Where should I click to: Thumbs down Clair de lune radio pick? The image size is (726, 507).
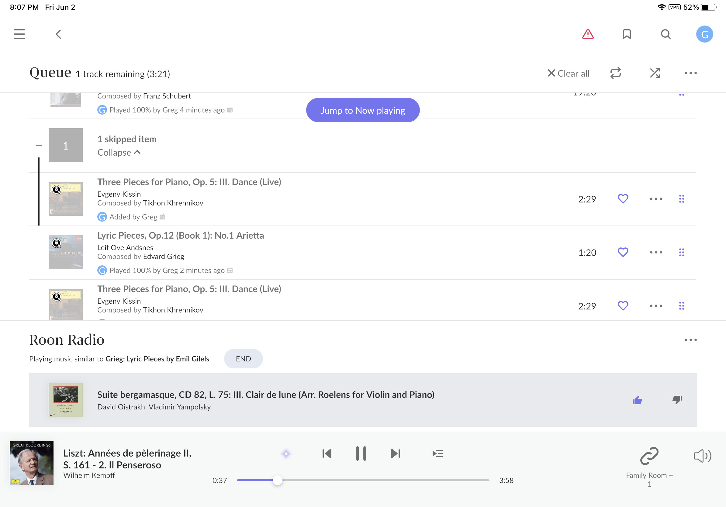677,400
